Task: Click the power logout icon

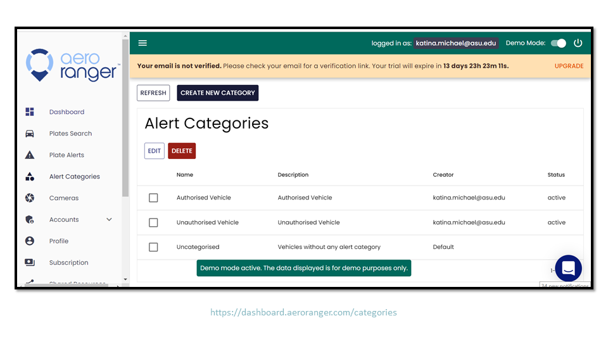Action: [x=578, y=43]
